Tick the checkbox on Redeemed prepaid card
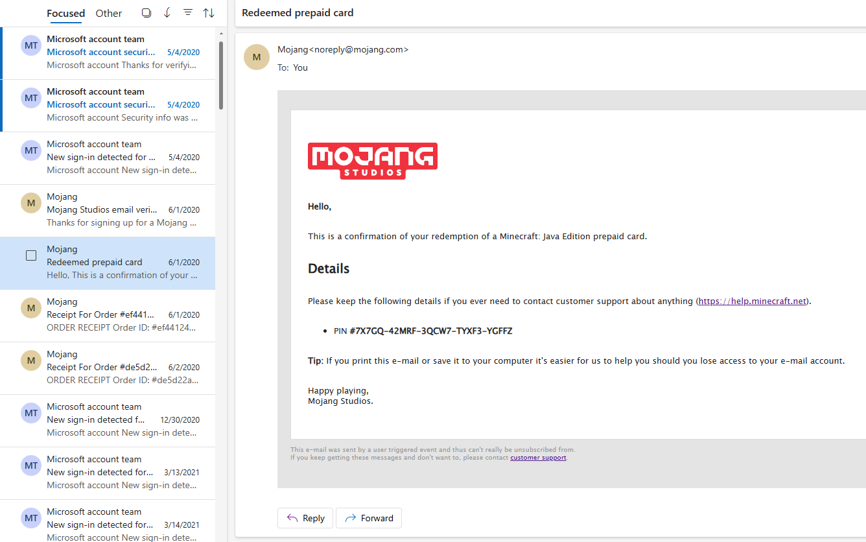Viewport: 866px width, 542px height. pos(31,255)
